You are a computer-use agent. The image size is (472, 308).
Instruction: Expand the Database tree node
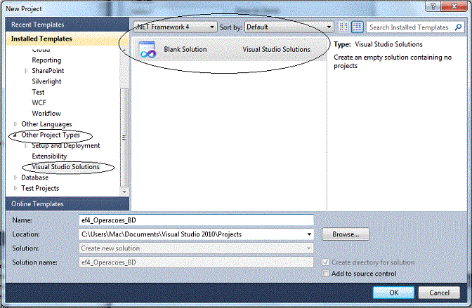(15, 178)
